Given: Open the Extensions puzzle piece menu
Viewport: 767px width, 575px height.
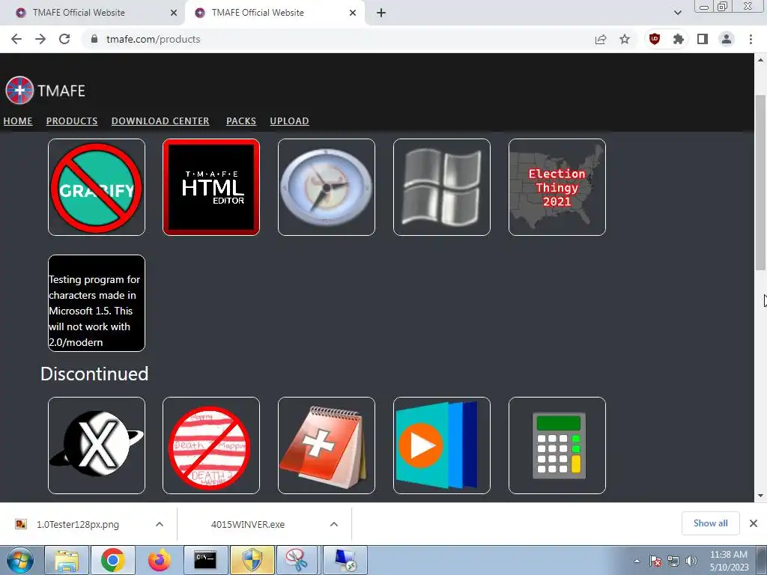Looking at the screenshot, I should click(x=679, y=39).
